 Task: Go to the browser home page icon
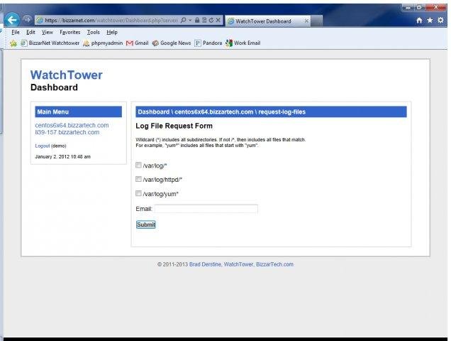pyautogui.click(x=419, y=20)
